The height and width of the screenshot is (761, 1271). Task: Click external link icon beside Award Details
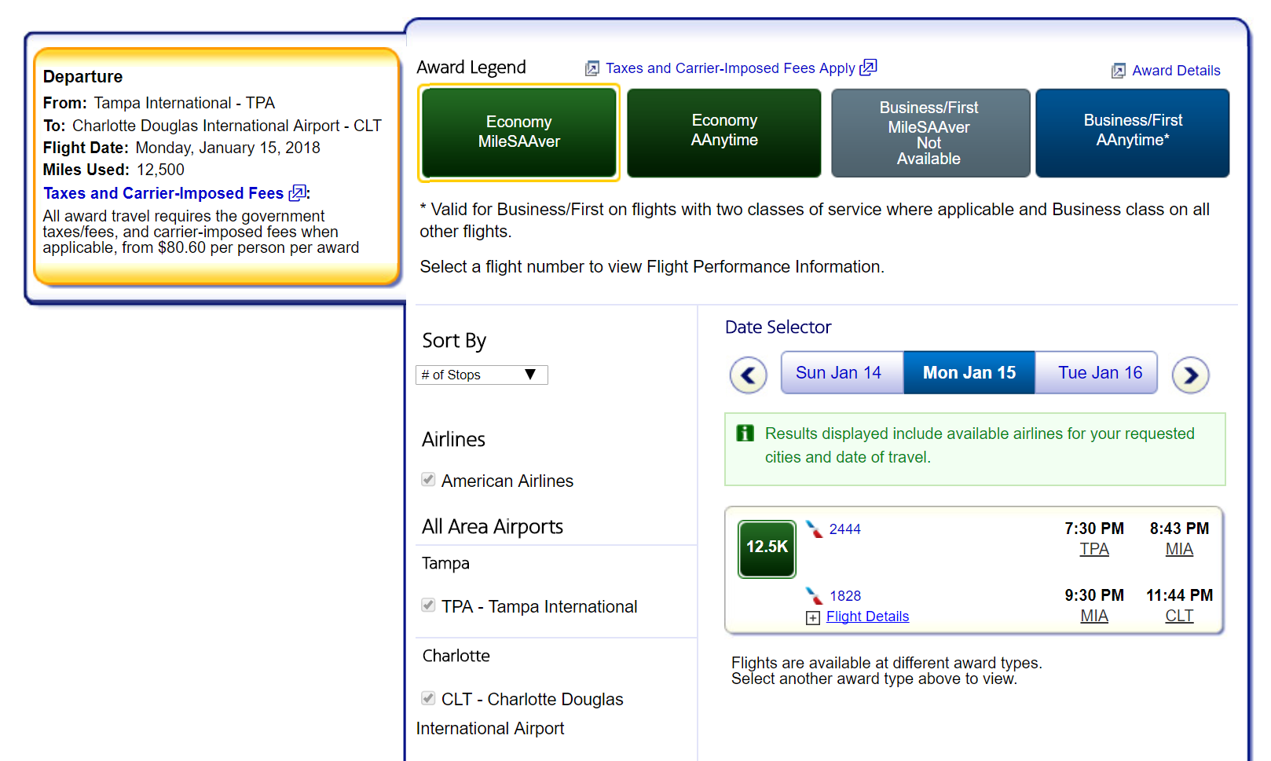pos(1118,71)
